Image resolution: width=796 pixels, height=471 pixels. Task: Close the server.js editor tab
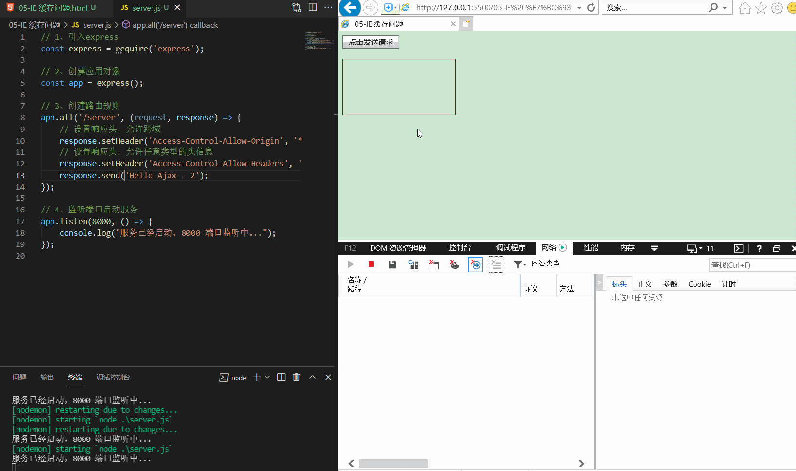click(x=177, y=8)
